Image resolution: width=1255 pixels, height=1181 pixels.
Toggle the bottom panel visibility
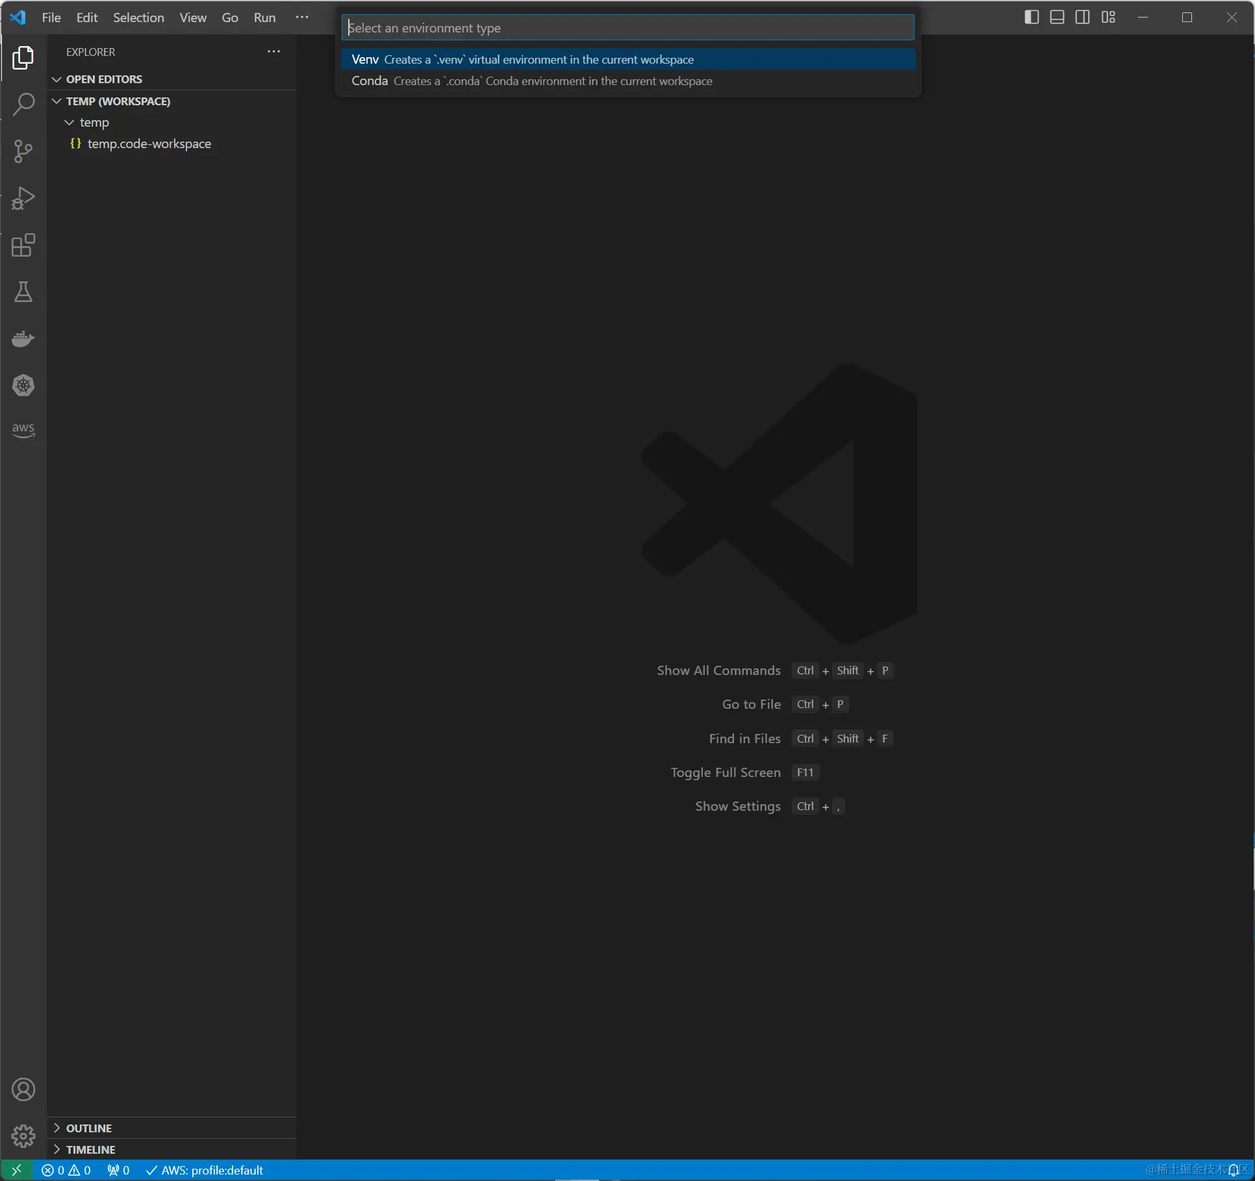pyautogui.click(x=1056, y=18)
